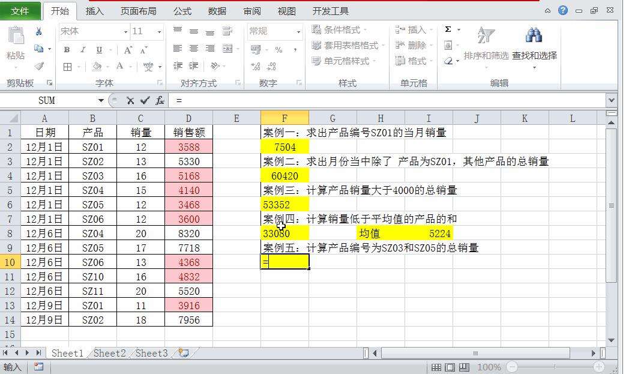Open 单元格样式 cell styles menu
The height and width of the screenshot is (374, 626).
[x=343, y=61]
